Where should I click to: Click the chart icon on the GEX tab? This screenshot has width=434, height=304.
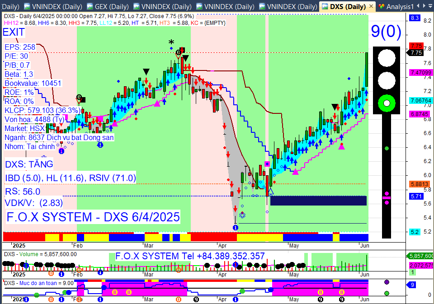[90, 6]
